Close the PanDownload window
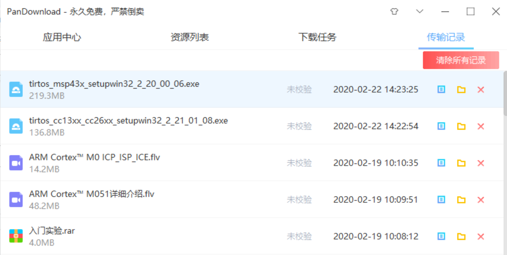 [496, 11]
